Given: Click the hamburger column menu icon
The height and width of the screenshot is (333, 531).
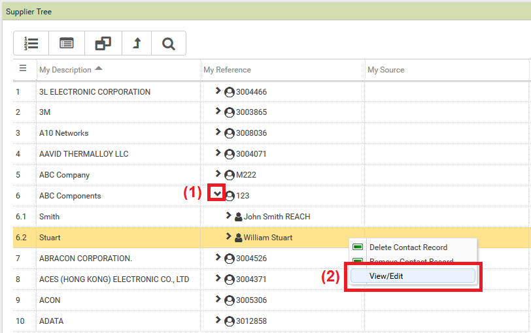Looking at the screenshot, I should pos(23,69).
